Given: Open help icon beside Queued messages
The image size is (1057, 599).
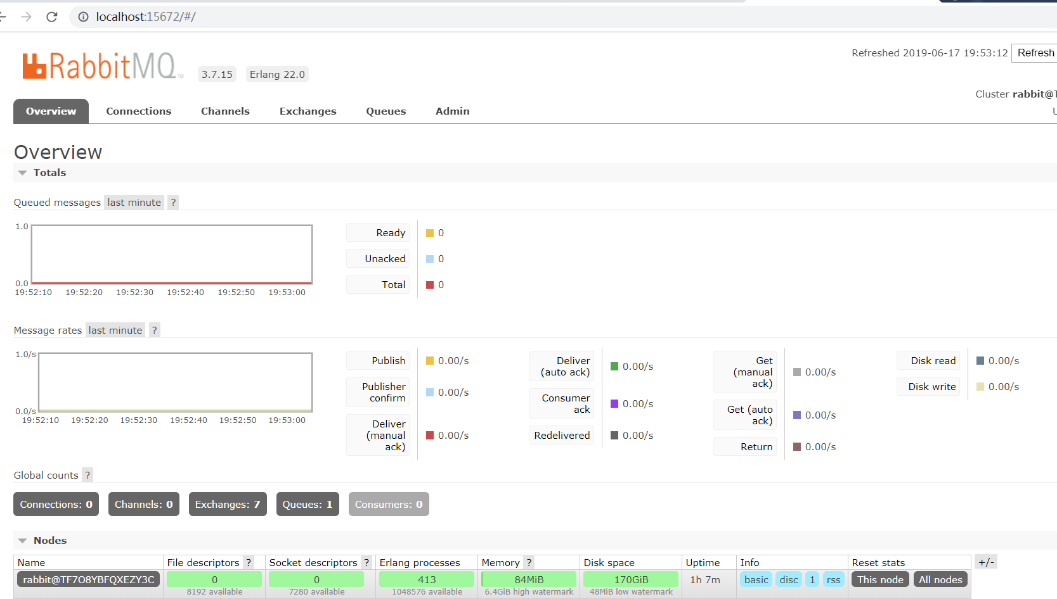Looking at the screenshot, I should click(173, 203).
